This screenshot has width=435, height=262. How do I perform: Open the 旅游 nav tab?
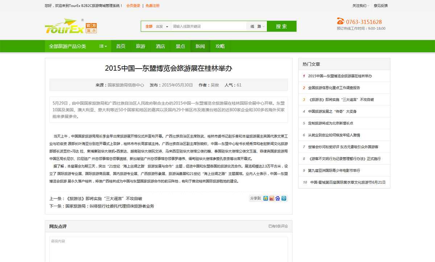click(x=141, y=46)
